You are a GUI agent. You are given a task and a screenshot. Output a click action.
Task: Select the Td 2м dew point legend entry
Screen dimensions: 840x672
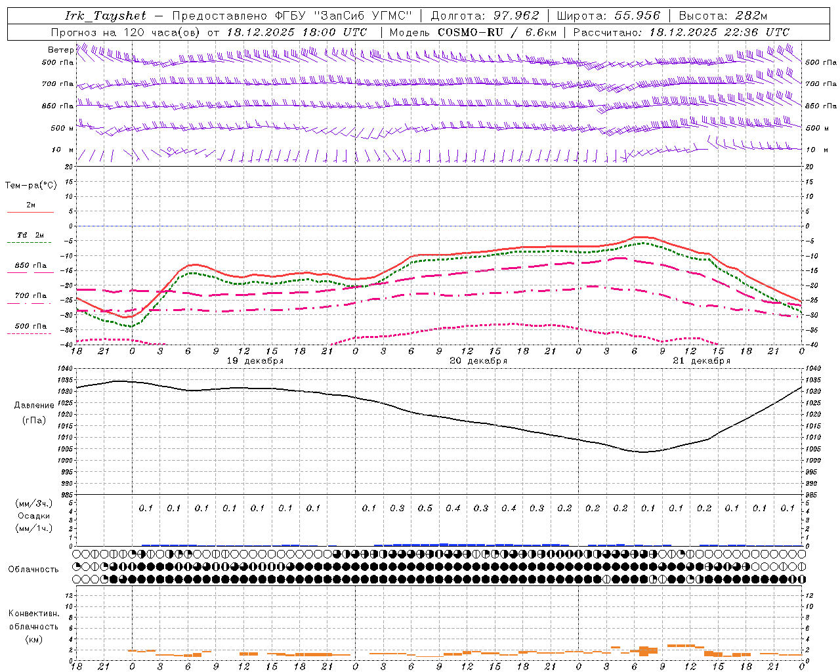coord(30,235)
